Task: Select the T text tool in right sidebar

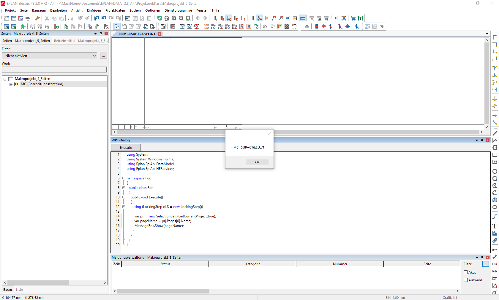Action: [x=495, y=226]
